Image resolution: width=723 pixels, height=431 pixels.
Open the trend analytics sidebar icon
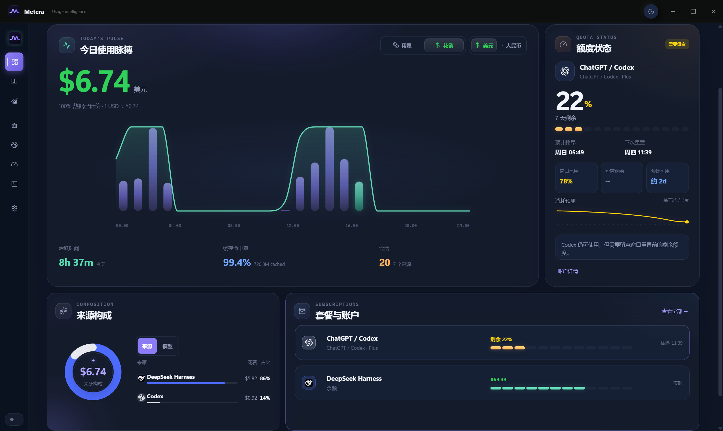[14, 101]
